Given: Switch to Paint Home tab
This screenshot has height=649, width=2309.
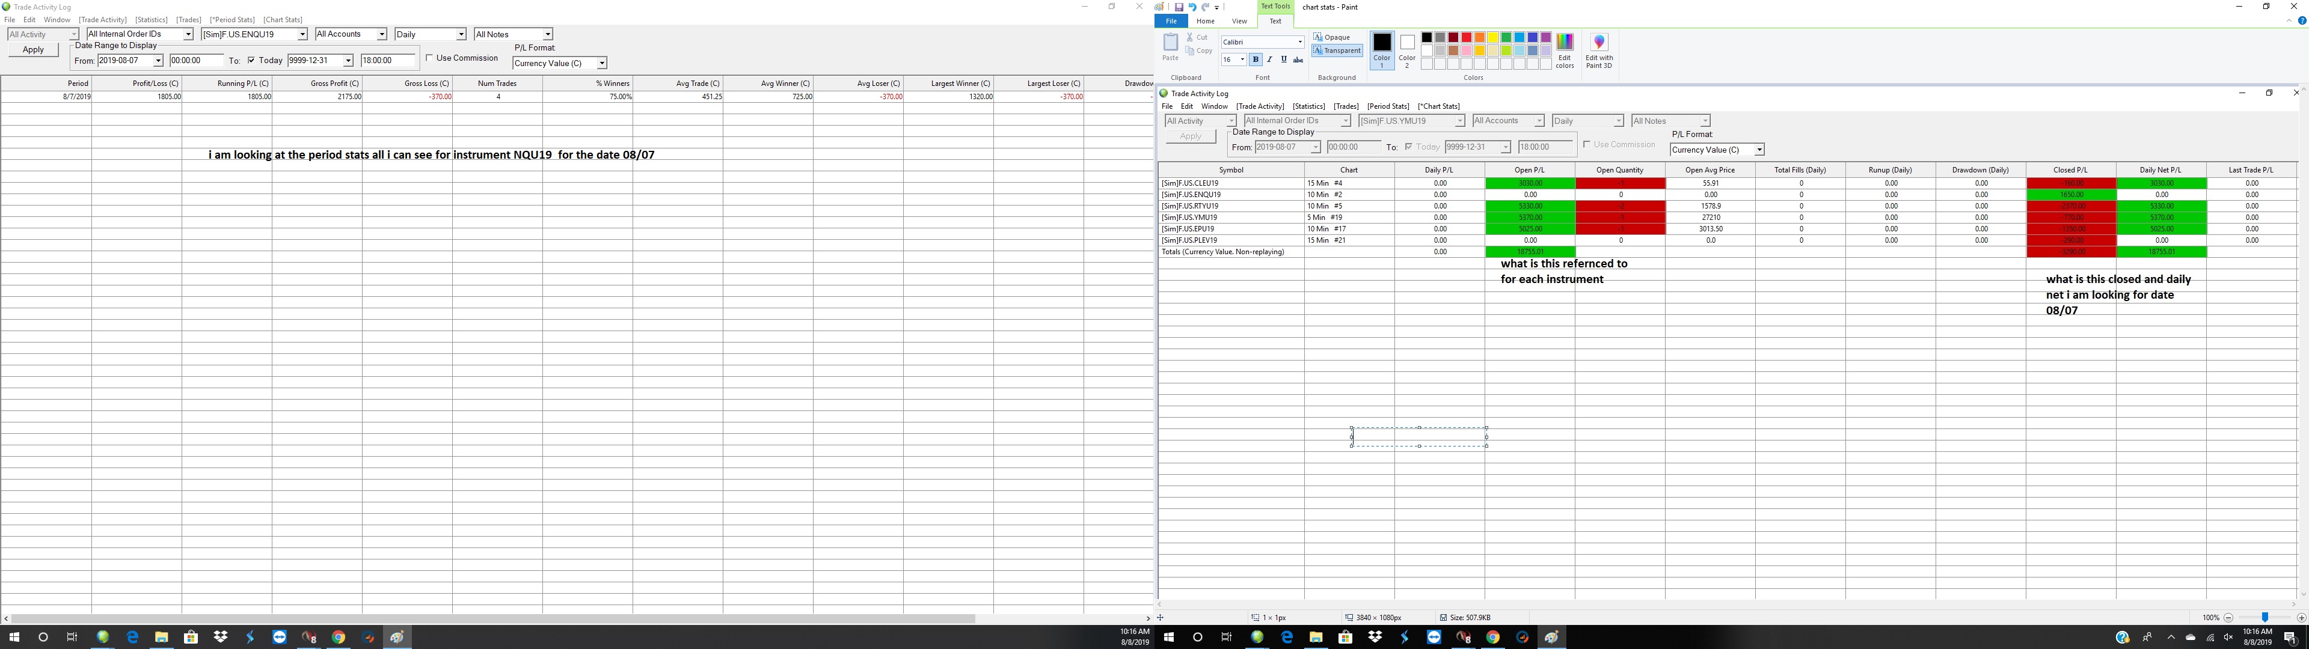Looking at the screenshot, I should tap(1204, 22).
